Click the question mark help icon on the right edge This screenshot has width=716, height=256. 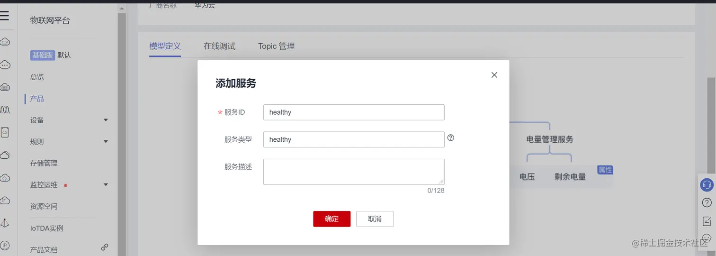pos(707,203)
